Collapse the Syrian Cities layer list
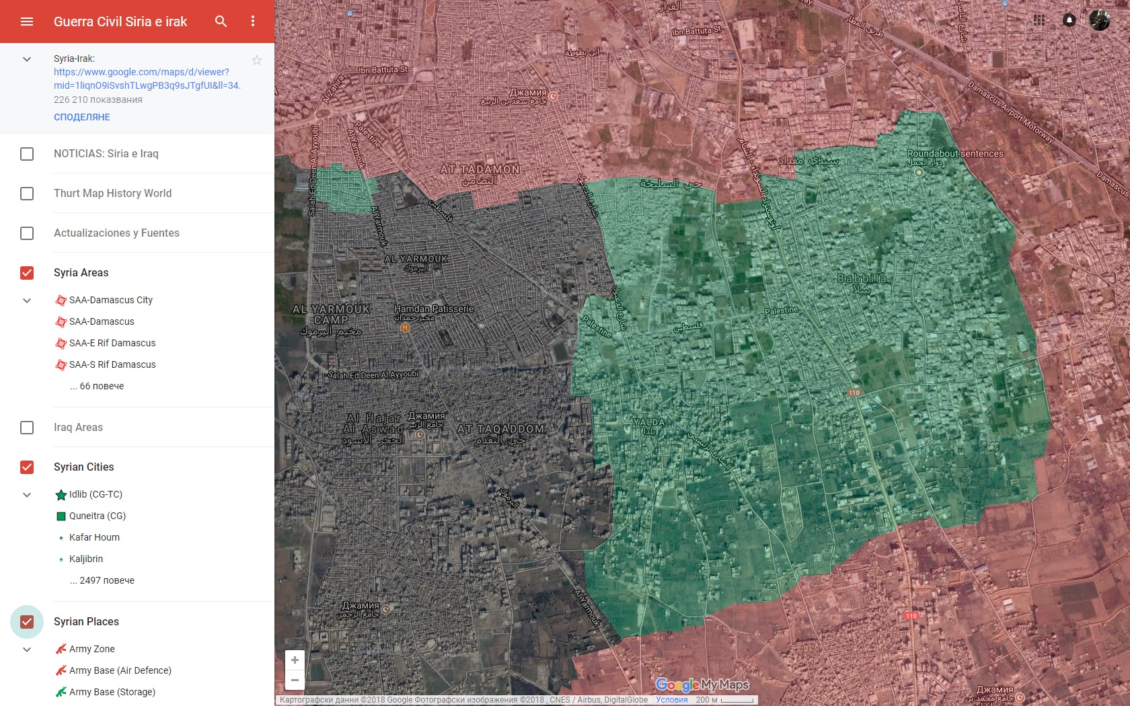Image resolution: width=1130 pixels, height=706 pixels. 27,495
